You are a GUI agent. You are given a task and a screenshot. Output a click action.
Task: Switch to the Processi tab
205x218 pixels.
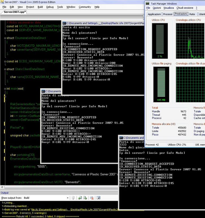tap(168, 14)
